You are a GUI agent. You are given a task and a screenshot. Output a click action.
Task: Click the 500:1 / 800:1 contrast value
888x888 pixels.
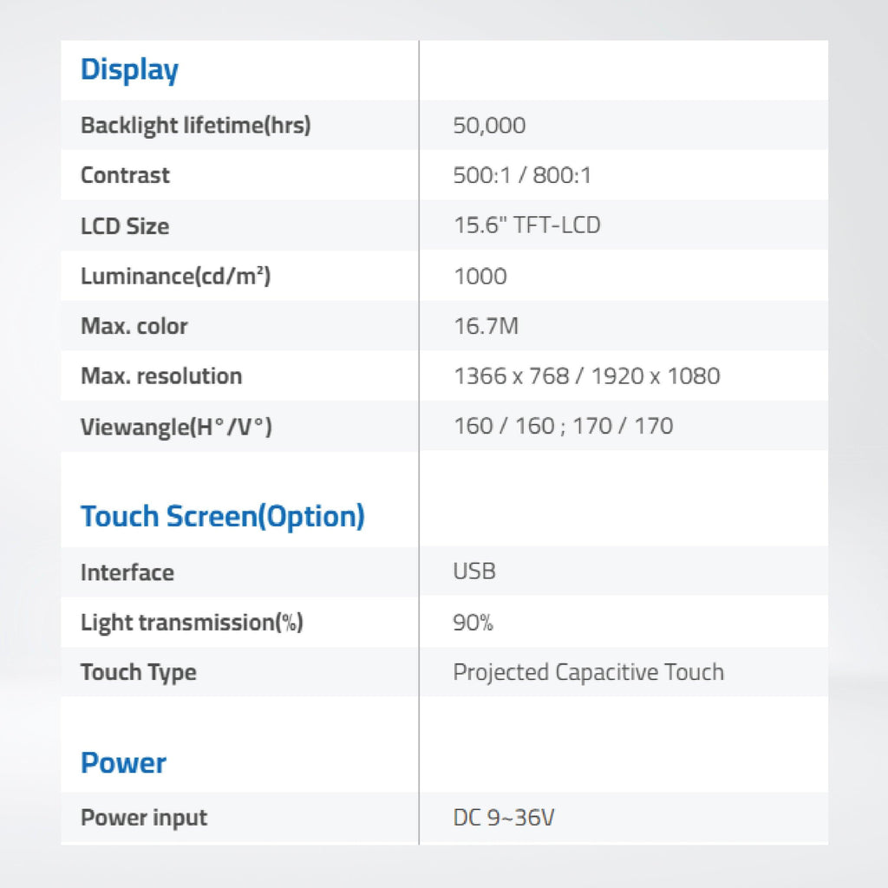point(522,175)
